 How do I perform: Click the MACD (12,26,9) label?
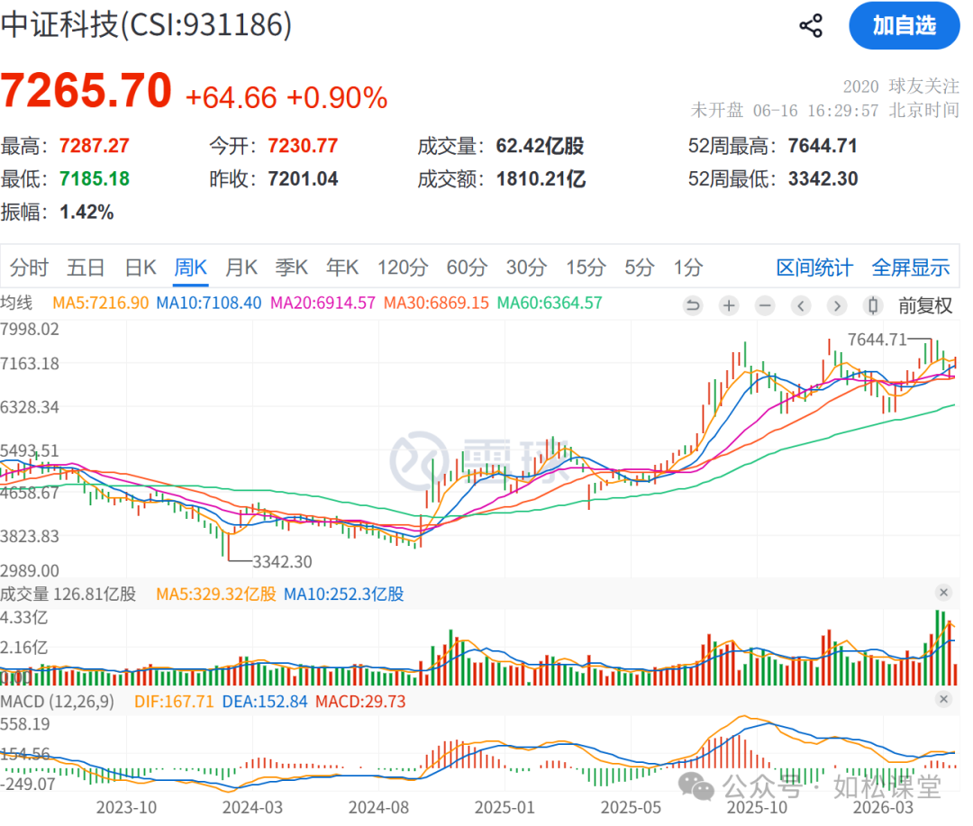(x=57, y=702)
